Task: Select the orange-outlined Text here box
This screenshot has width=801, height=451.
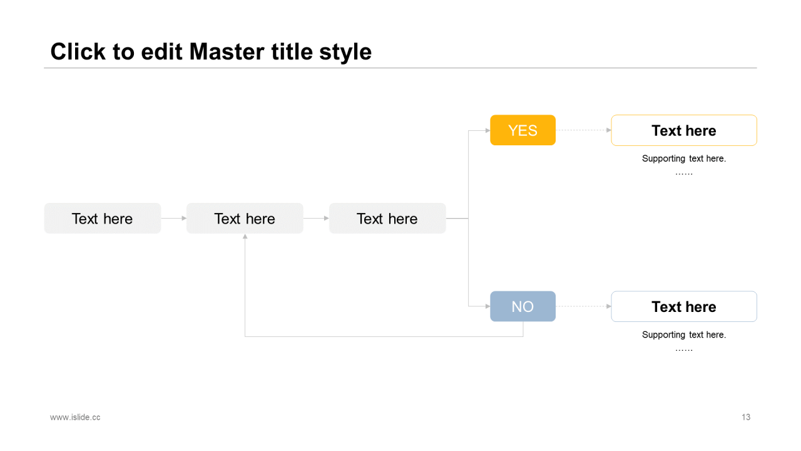Action: [x=683, y=130]
